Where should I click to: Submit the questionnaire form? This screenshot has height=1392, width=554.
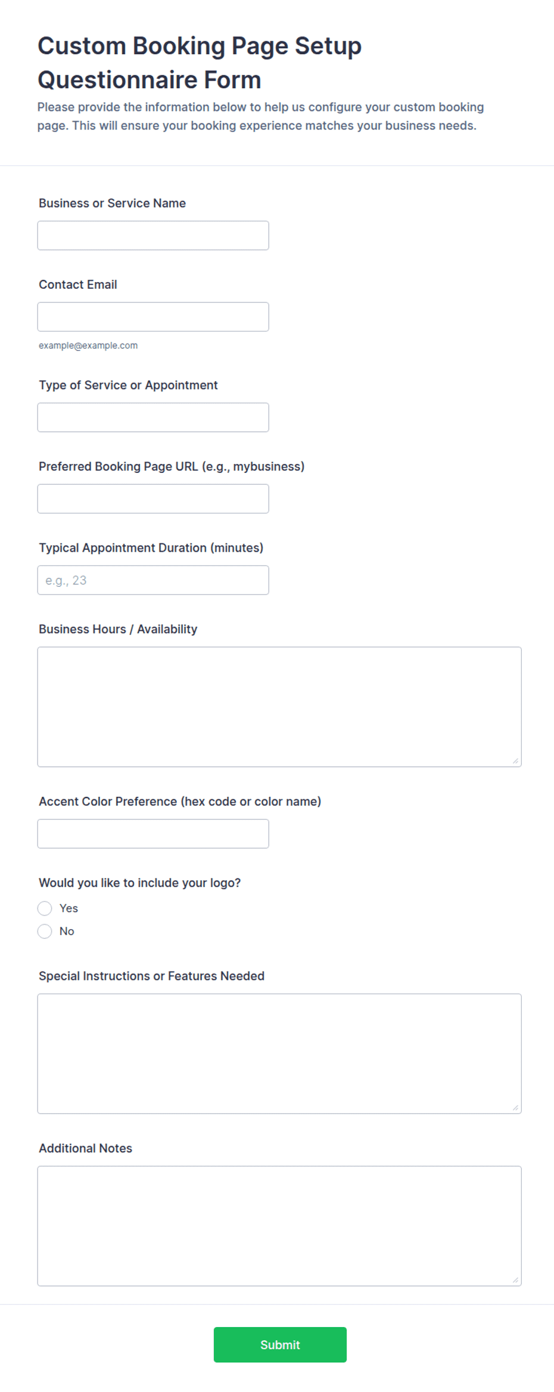point(280,1345)
